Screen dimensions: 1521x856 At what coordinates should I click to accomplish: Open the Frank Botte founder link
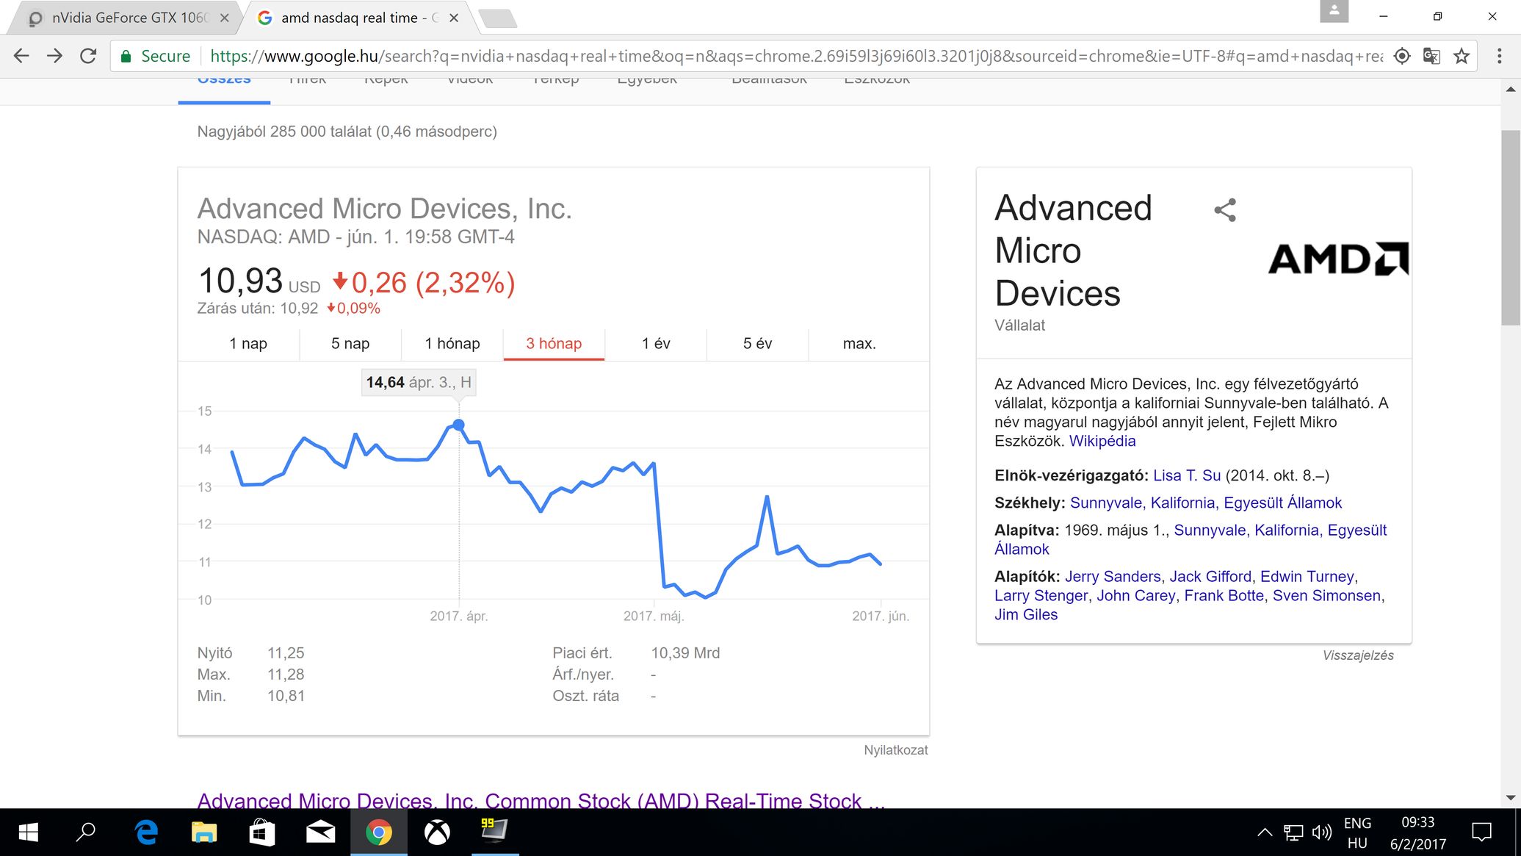point(1224,596)
